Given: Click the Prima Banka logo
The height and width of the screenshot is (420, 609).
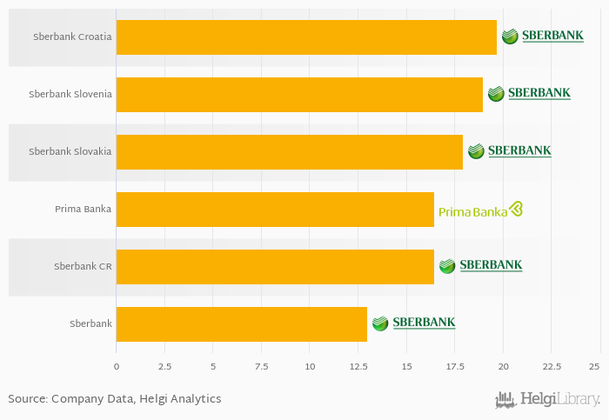Looking at the screenshot, I should (x=480, y=210).
